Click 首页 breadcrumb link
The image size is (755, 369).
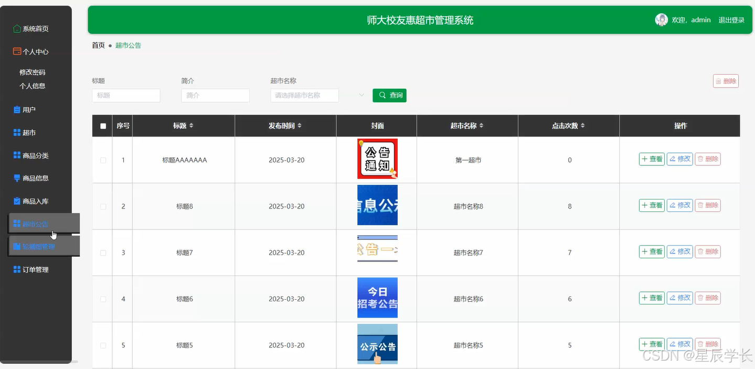point(98,45)
